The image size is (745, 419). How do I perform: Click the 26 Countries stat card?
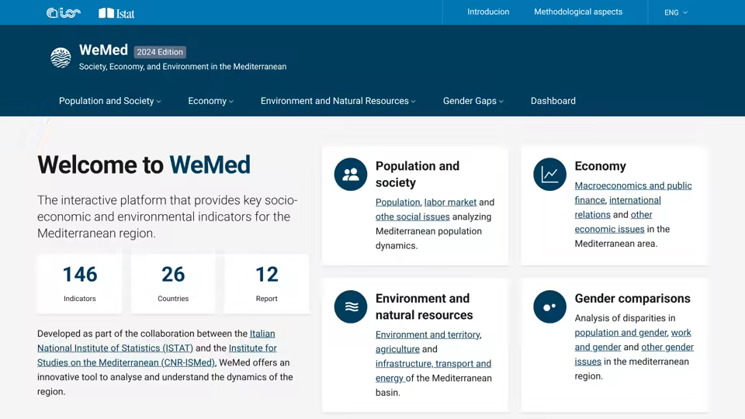pos(173,284)
